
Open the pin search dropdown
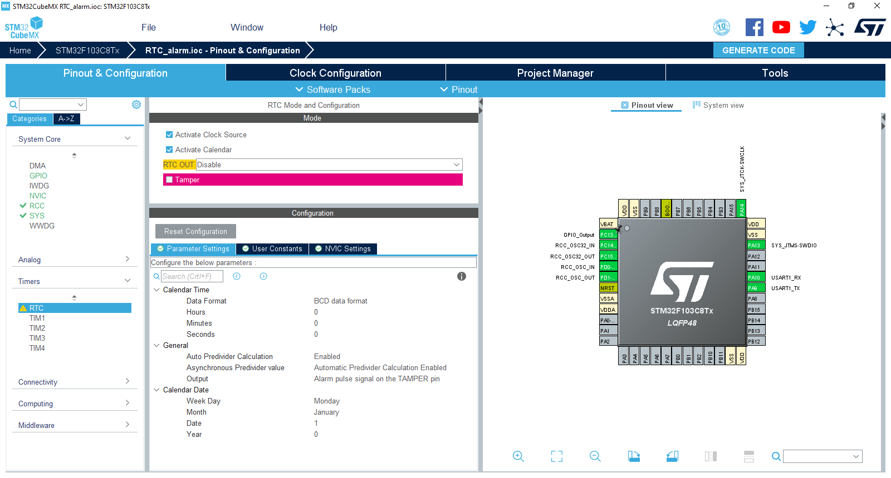[856, 456]
